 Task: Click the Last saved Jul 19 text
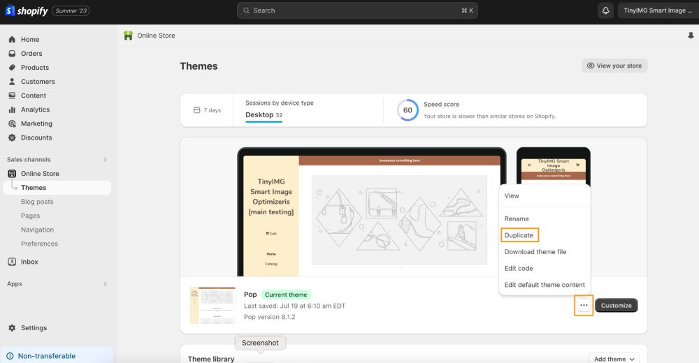pyautogui.click(x=295, y=306)
